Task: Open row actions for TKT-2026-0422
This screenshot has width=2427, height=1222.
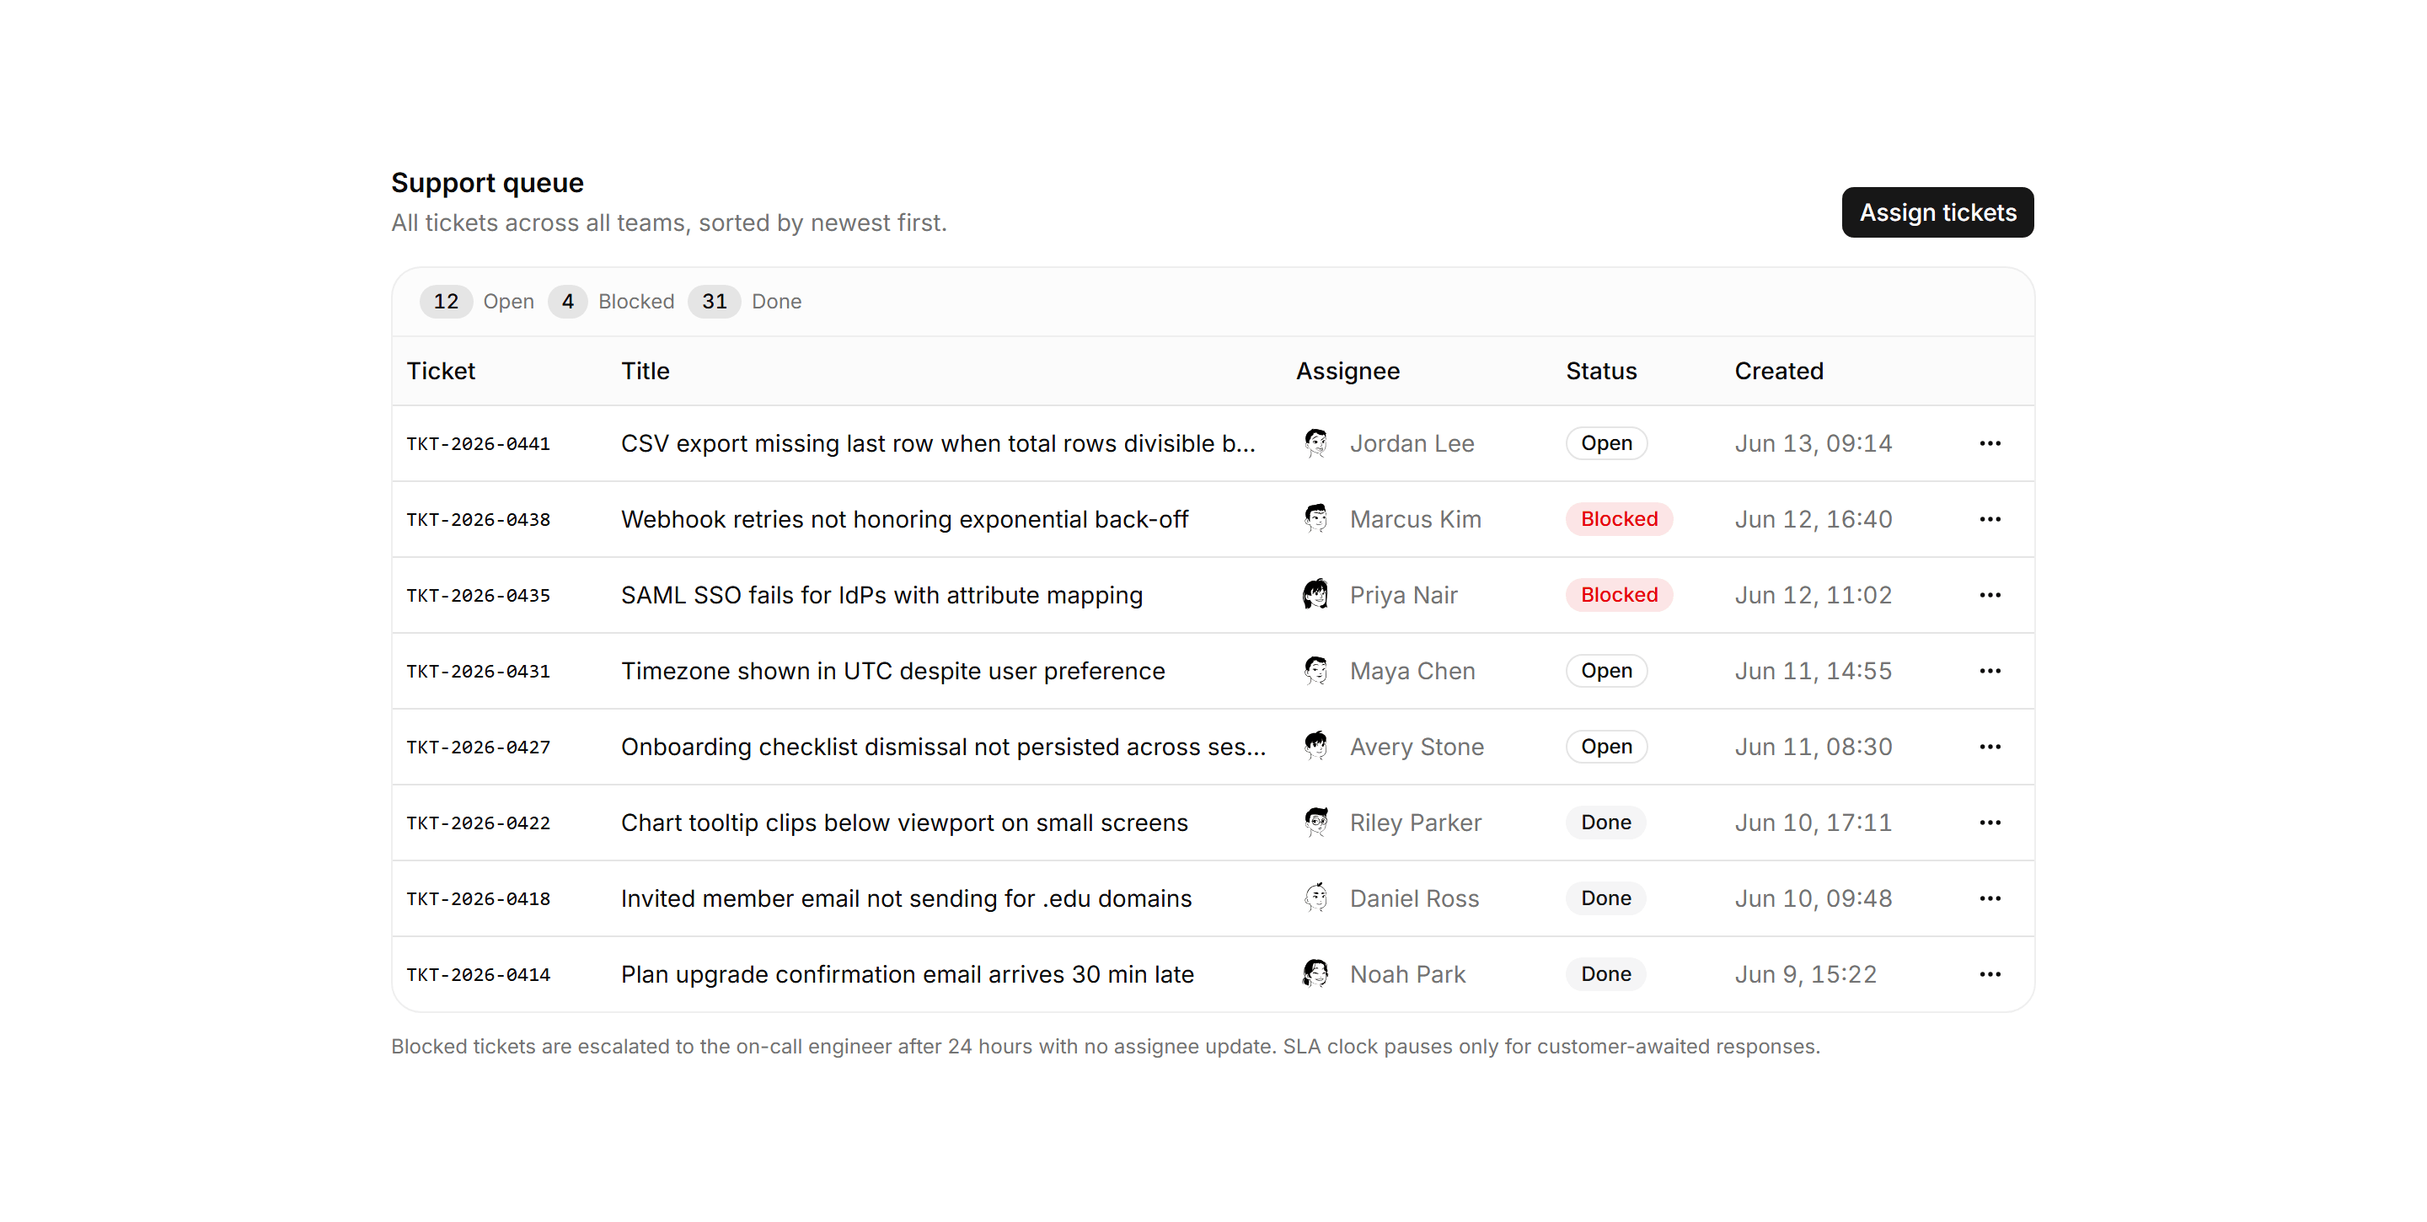Action: point(1990,823)
